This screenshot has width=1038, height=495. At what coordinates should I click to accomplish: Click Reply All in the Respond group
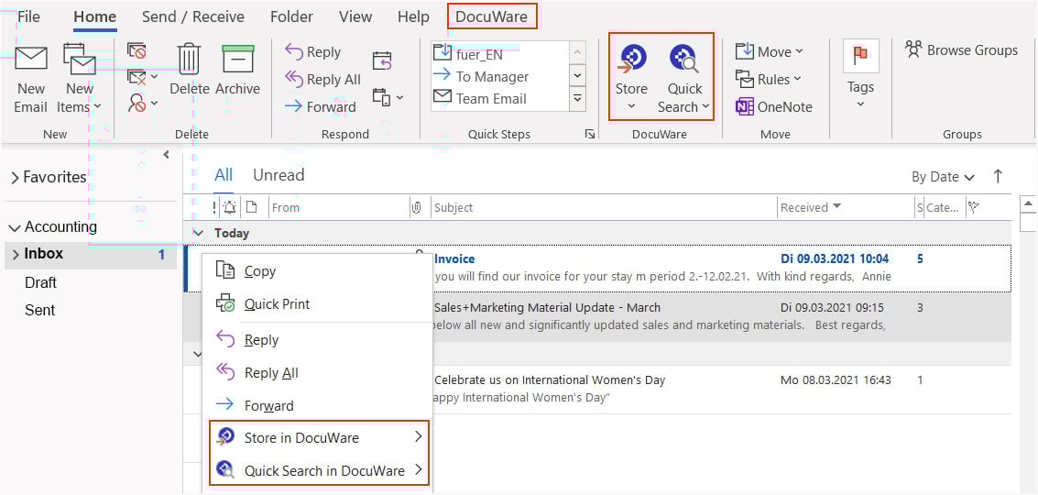[x=322, y=80]
